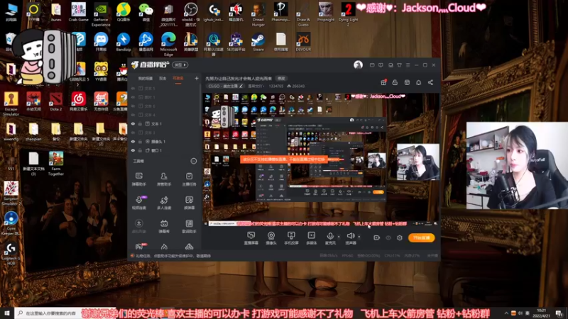Screen dimensions: 568x319
Task: Hide the 摄像头 1 layer
Action: [x=133, y=141]
